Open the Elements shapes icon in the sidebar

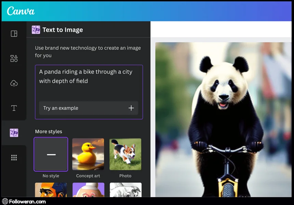click(x=14, y=58)
